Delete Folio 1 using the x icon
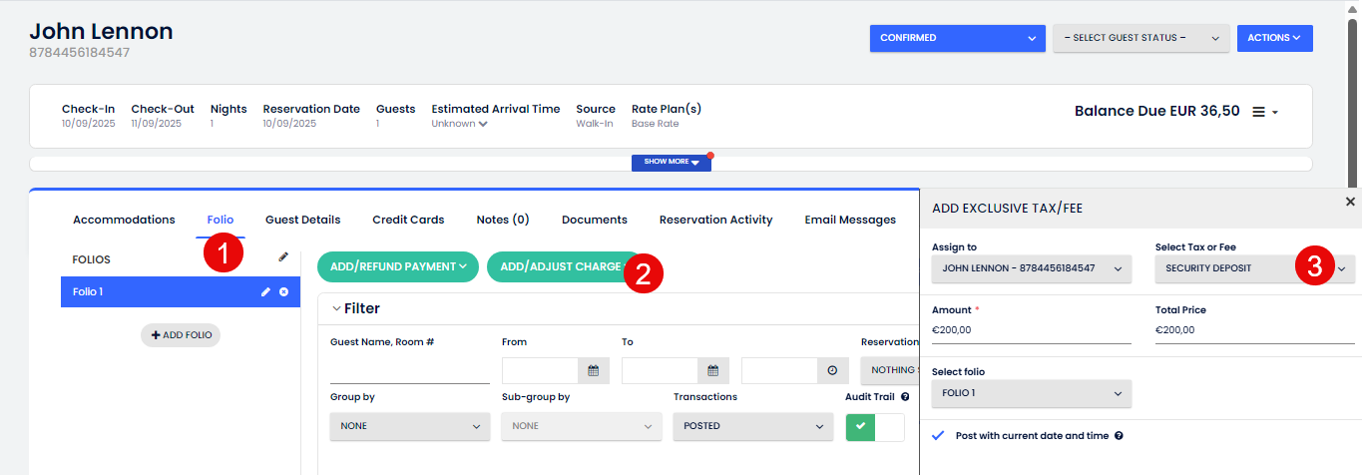Viewport: 1362px width, 475px height. (x=283, y=292)
